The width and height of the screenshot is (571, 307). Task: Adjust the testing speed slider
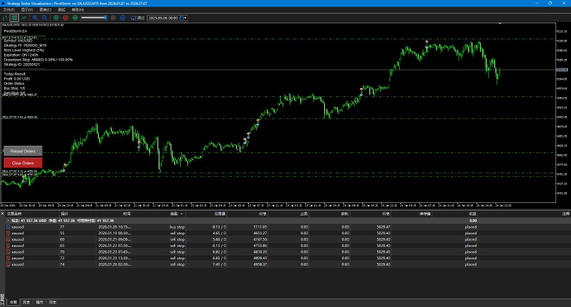click(x=94, y=17)
